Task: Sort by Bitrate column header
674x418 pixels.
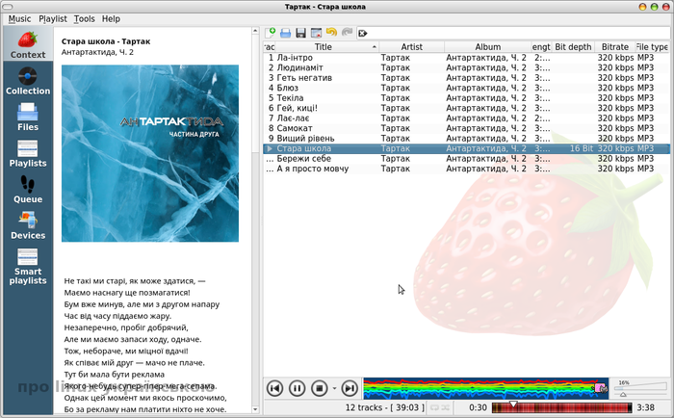Action: tap(614, 47)
